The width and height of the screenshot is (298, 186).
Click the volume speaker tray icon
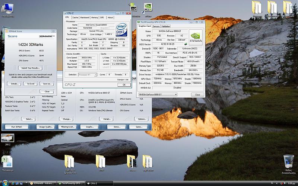coord(285,183)
